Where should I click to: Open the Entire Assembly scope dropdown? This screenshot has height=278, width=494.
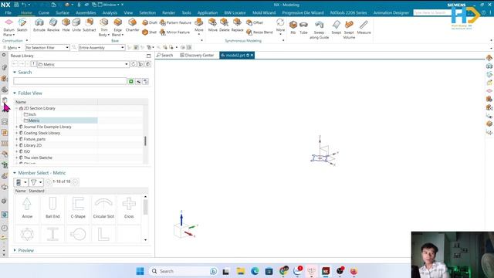click(x=101, y=47)
